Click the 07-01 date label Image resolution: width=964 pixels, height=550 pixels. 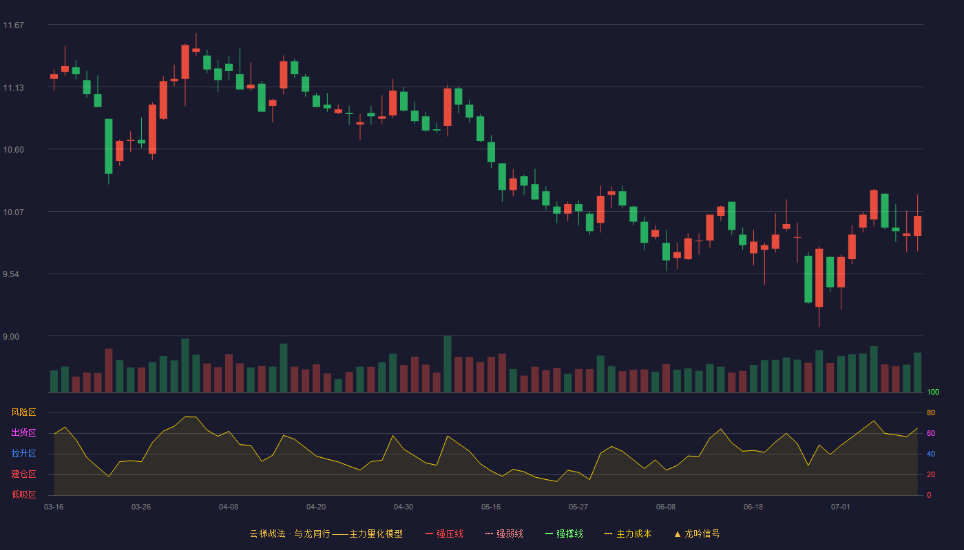[x=841, y=507]
